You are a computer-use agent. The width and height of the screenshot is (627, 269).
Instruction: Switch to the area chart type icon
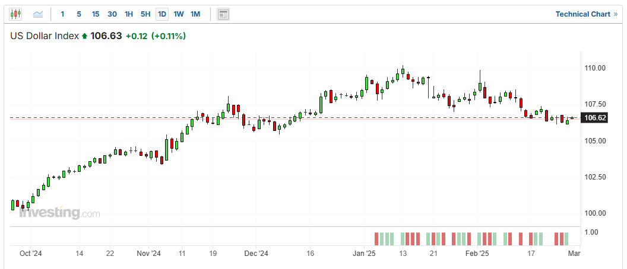(x=38, y=14)
